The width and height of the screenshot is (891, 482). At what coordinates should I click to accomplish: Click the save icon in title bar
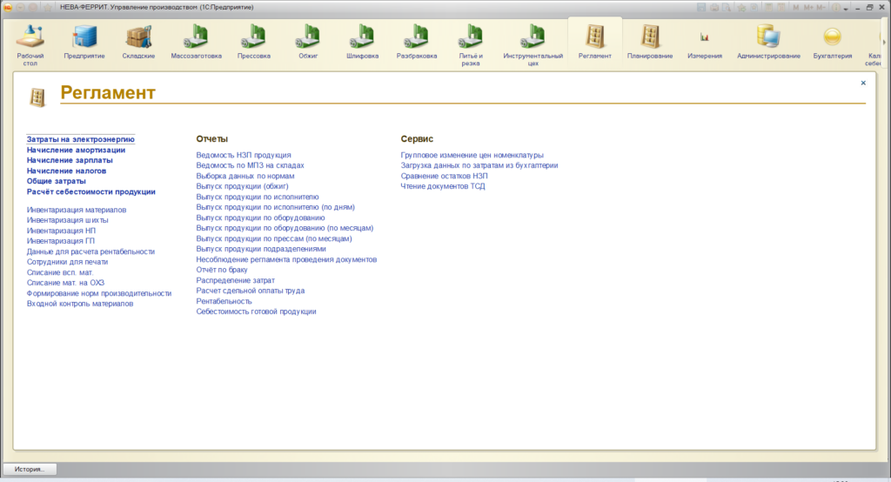pos(701,7)
